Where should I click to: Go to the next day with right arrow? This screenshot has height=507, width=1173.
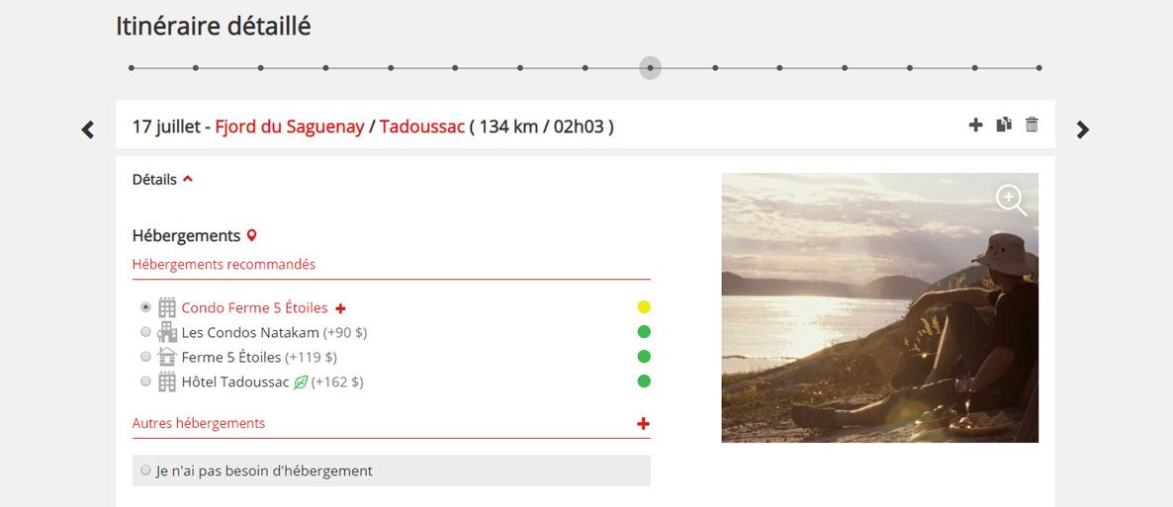[x=1082, y=129]
